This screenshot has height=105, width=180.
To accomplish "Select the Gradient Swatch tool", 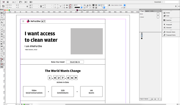I will point(2,44).
